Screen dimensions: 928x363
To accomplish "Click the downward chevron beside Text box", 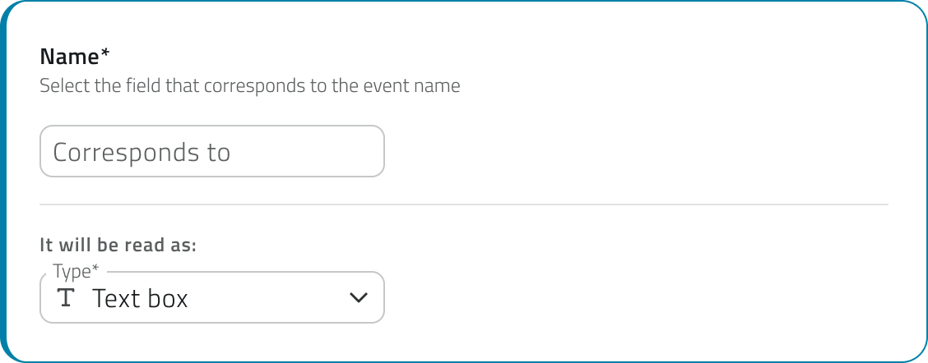I will pyautogui.click(x=359, y=297).
